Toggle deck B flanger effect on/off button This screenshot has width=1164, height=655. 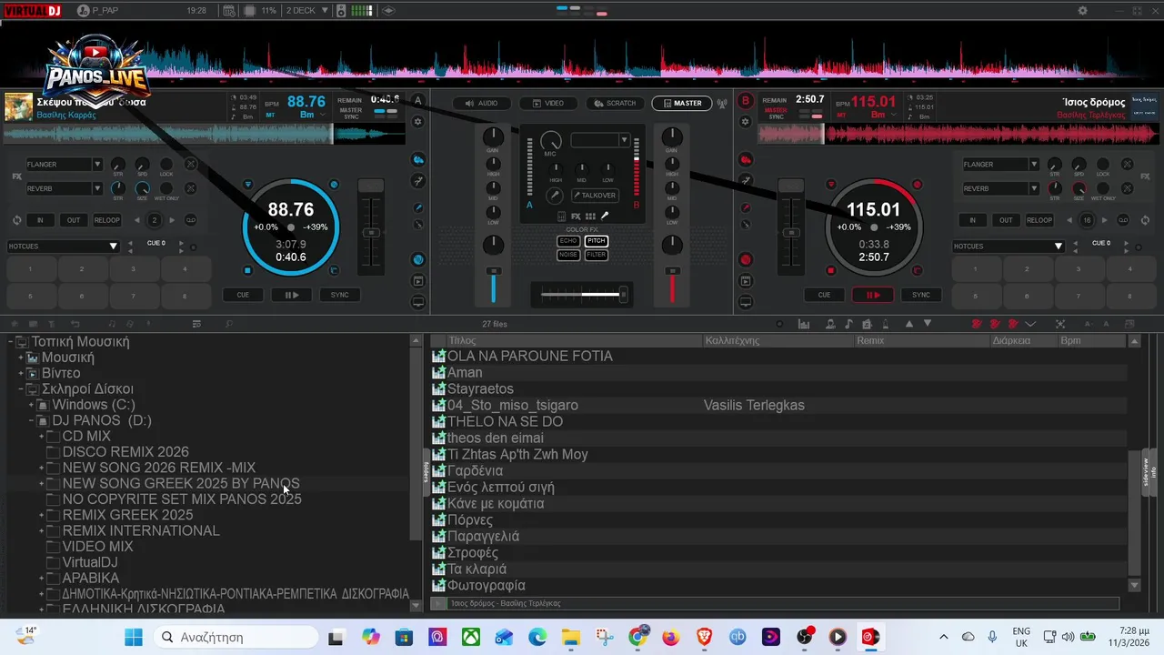[1128, 165]
